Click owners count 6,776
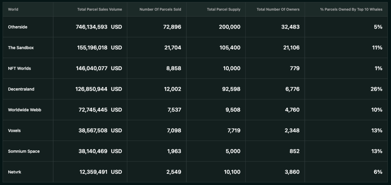This screenshot has height=185, width=391. 293,89
